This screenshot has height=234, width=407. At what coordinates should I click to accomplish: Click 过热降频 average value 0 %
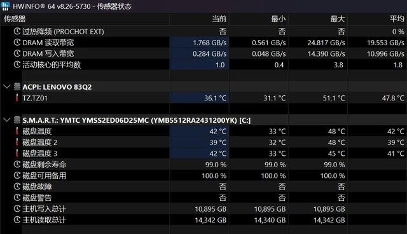tap(398, 32)
